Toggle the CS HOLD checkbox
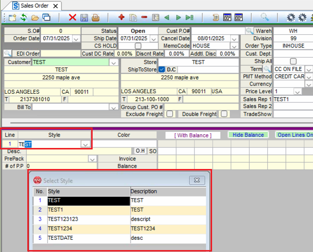Viewport: 313px width, 252px height. [138, 46]
